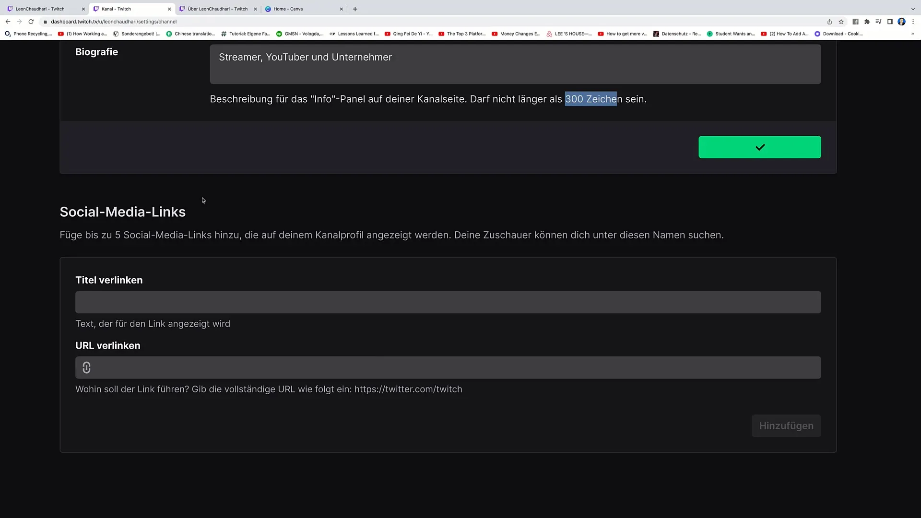Open the Datenschutz – Re... bookmark
Viewport: 921px width, 518px height.
click(x=677, y=34)
